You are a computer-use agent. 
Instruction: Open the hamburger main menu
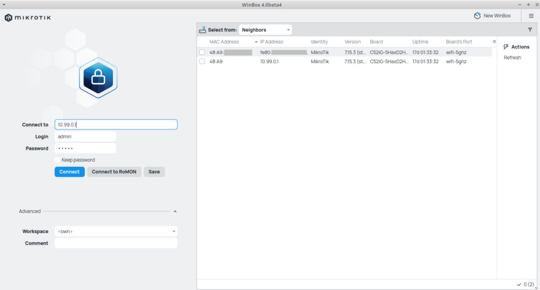tap(531, 16)
